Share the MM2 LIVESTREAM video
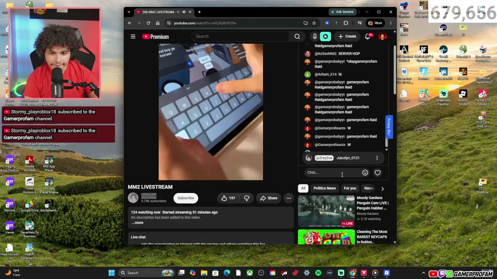Viewport: 497px width, 279px height. (269, 198)
